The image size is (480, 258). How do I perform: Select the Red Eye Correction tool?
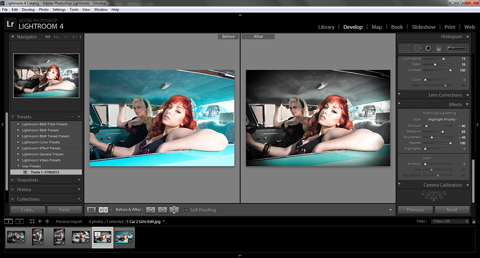click(x=428, y=48)
